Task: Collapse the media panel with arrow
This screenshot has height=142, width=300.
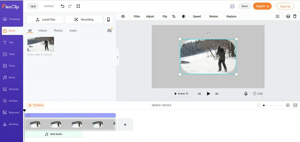Action: (117, 57)
